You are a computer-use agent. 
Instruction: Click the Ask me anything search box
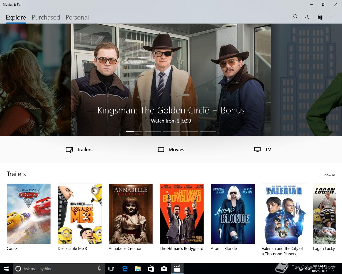[58, 269]
